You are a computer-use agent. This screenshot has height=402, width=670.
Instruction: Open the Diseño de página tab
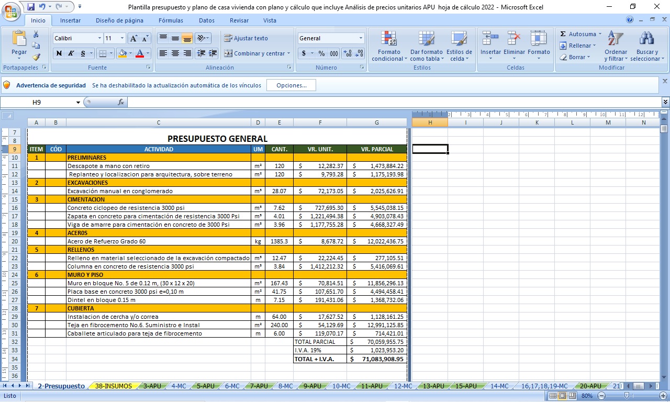(119, 20)
